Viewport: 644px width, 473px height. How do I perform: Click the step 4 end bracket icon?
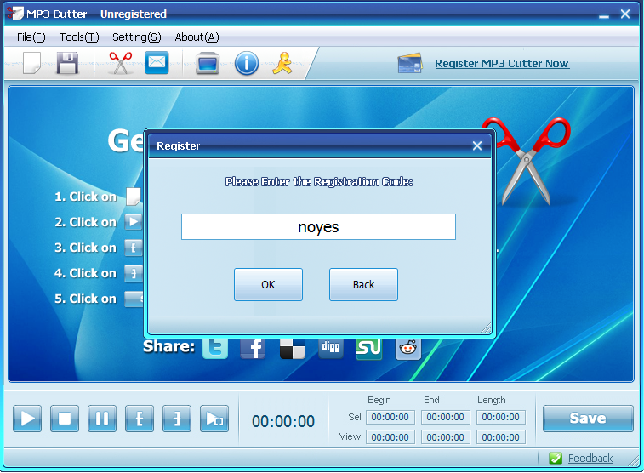(x=134, y=273)
